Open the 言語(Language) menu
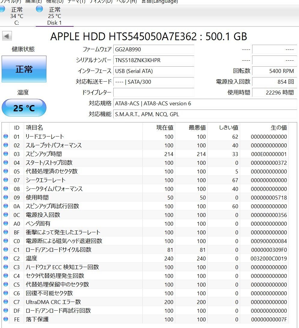Screen dimensions: 299x328 coord(160,2)
